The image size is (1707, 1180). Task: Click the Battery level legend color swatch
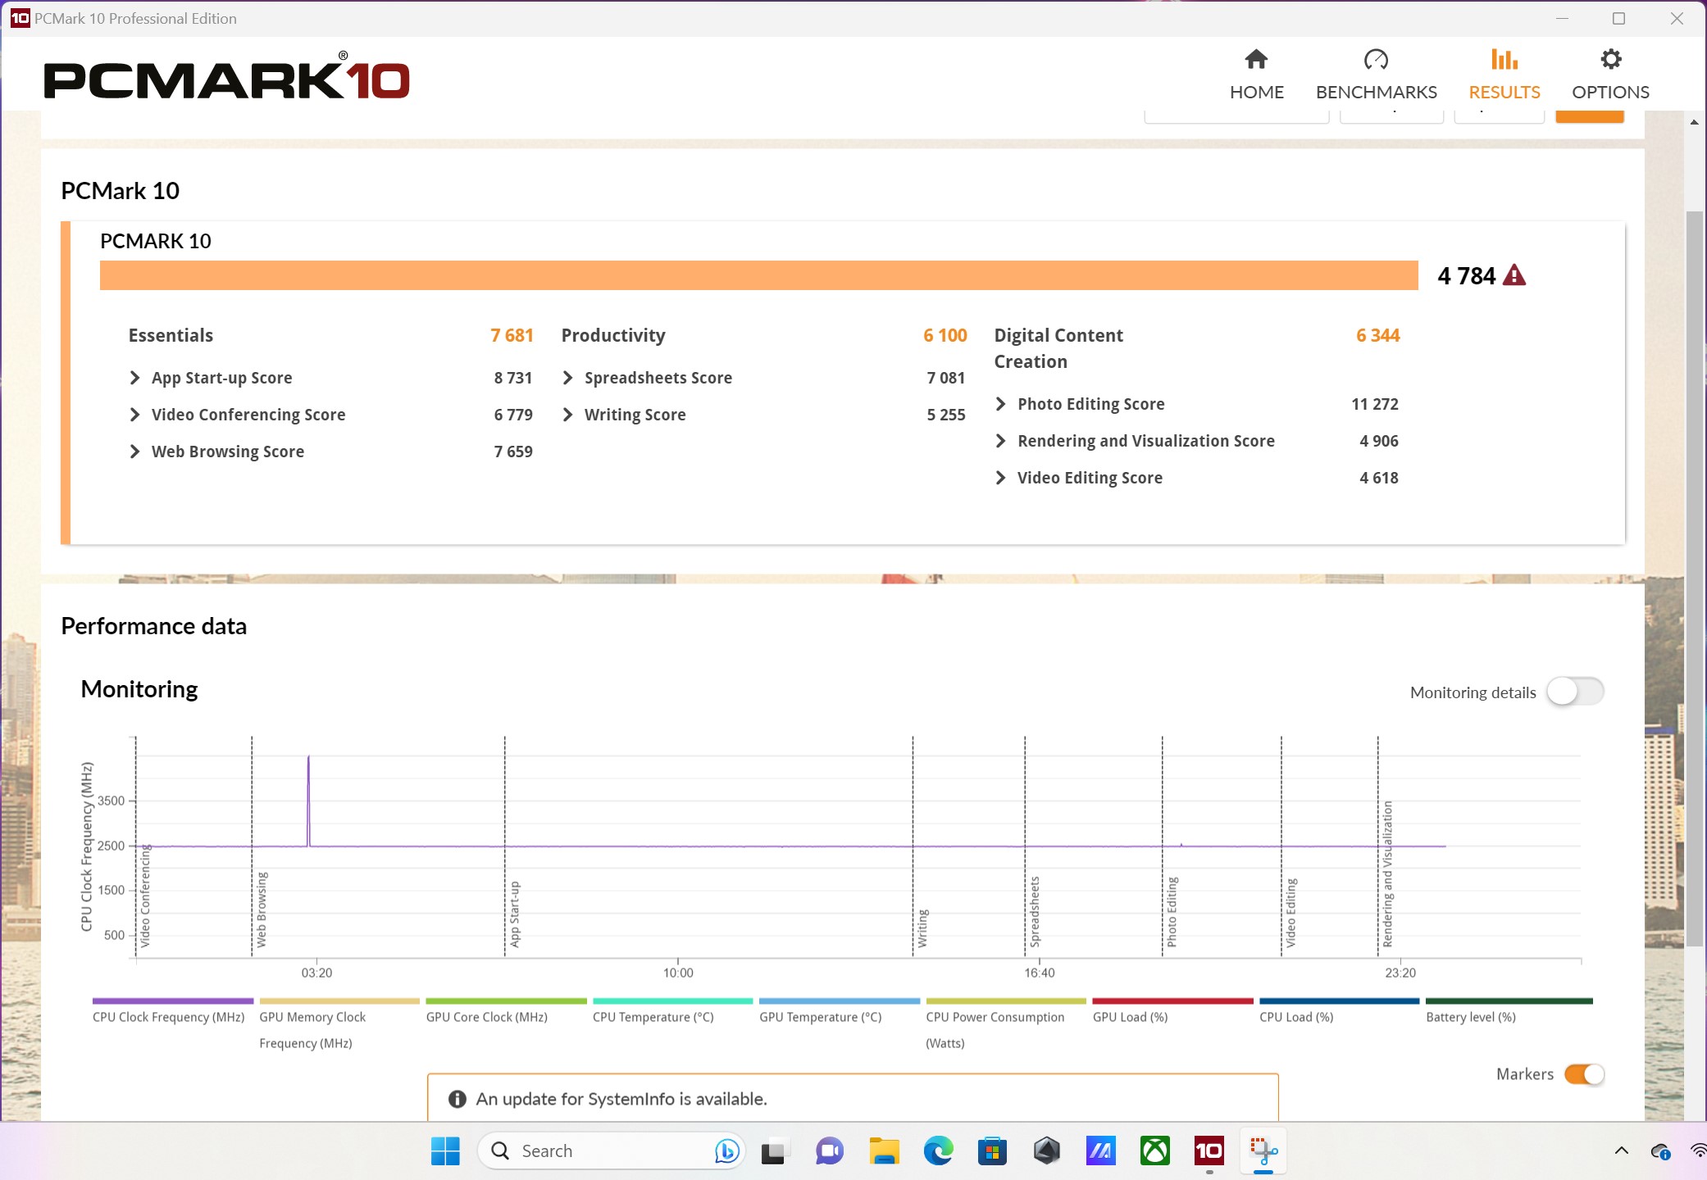1509,1001
